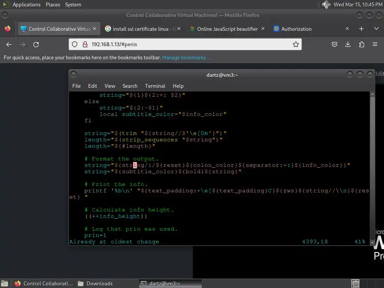The image size is (384, 288).
Task: Open the Firefox hamburger application menu
Action: pos(375,44)
